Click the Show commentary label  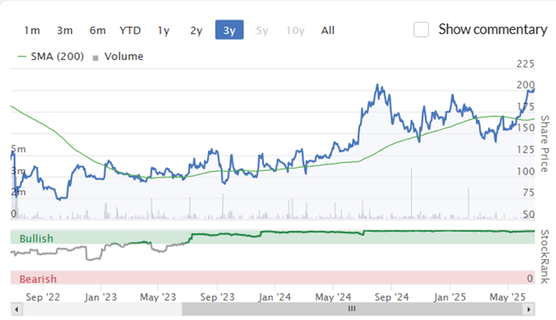tap(493, 30)
